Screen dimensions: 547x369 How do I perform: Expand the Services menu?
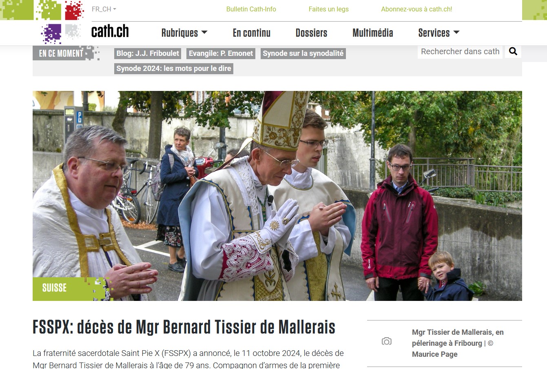coord(439,33)
